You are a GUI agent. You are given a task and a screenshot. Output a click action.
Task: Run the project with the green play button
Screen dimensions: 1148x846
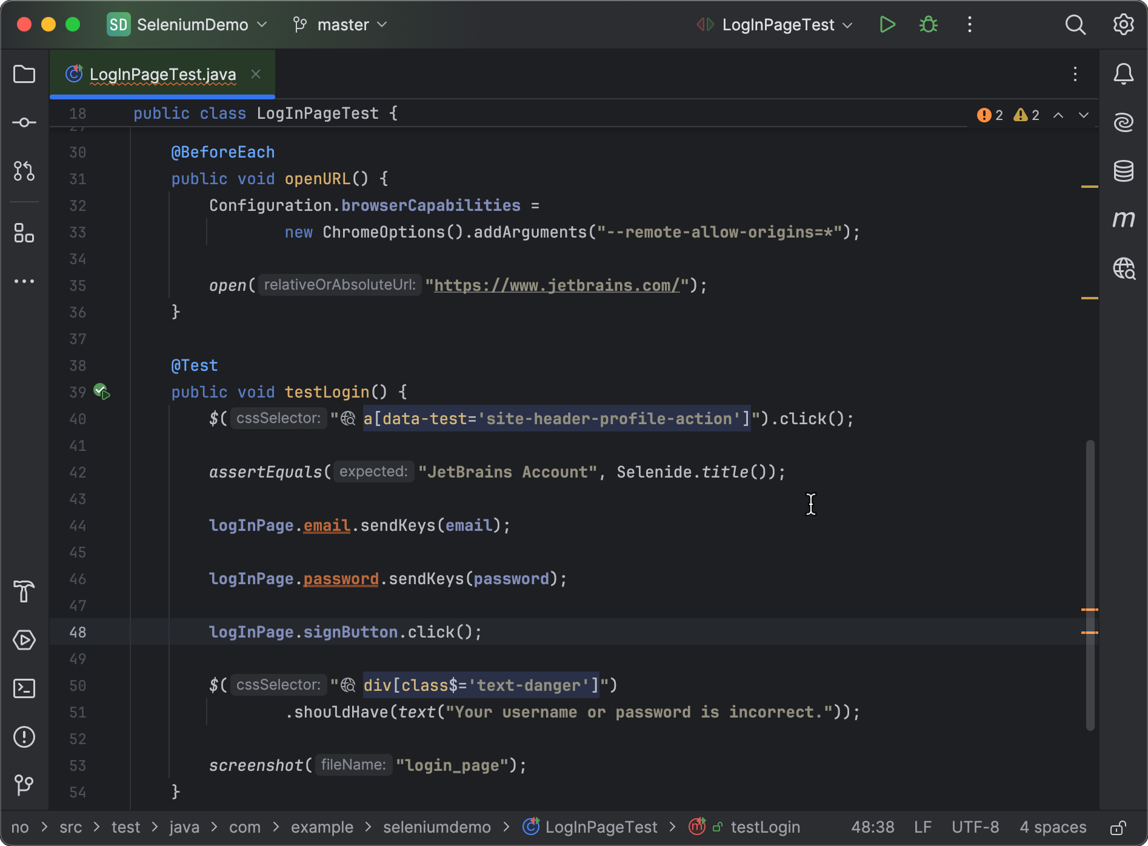(x=887, y=25)
